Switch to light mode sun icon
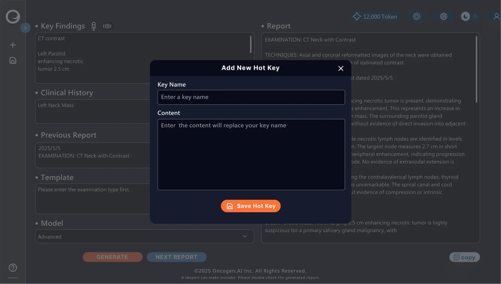Viewport: 501px width, 284px height. (x=475, y=17)
